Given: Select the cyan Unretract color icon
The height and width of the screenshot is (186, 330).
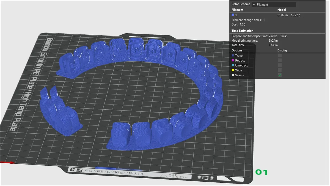Looking at the screenshot, I should point(233,66).
